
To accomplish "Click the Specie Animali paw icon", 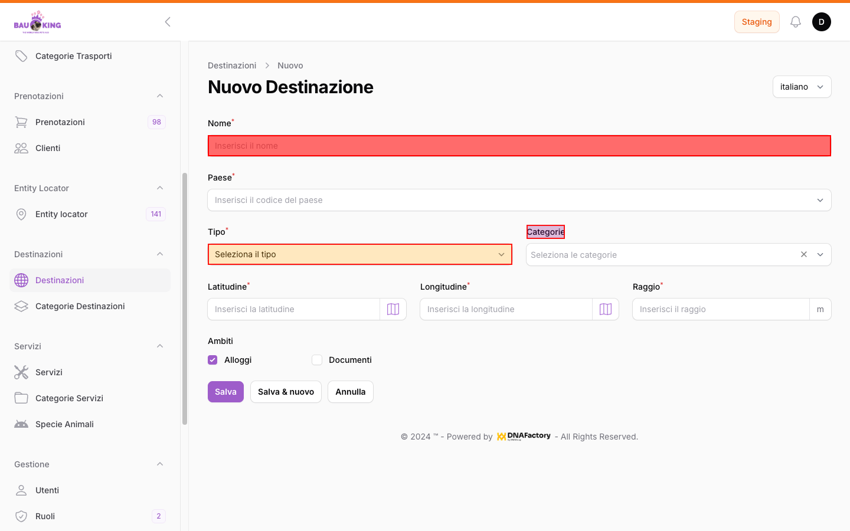I will tap(21, 424).
